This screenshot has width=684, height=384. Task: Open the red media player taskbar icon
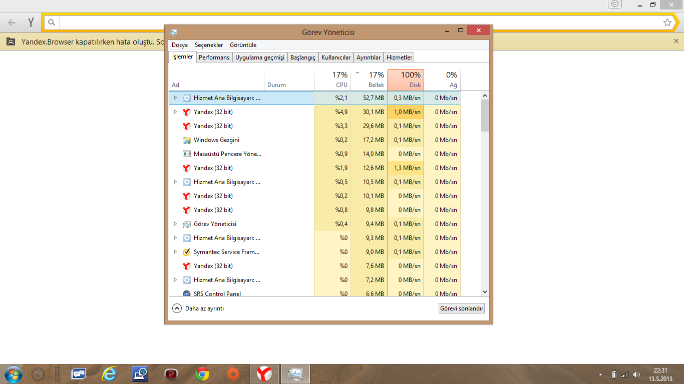tap(171, 374)
